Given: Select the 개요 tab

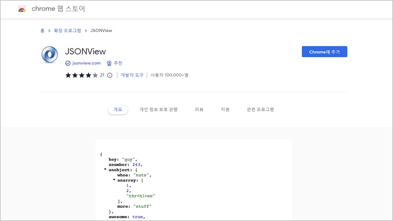Looking at the screenshot, I should 118,109.
